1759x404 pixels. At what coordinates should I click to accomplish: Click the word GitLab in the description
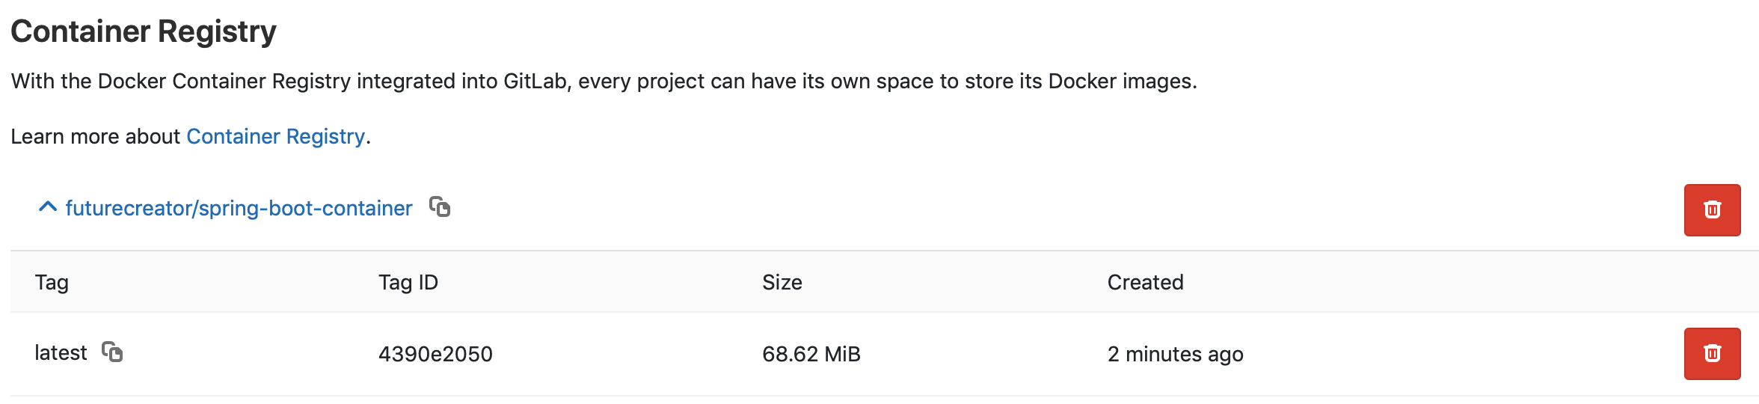(535, 81)
